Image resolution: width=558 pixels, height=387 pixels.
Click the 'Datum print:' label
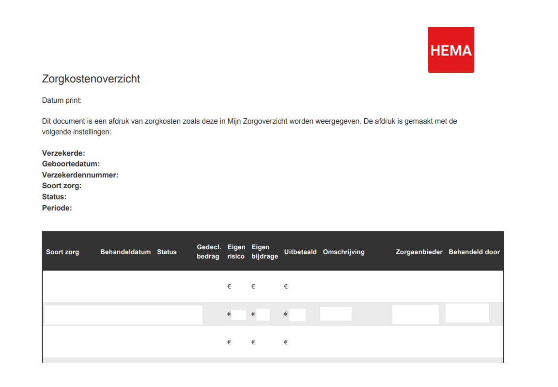tap(62, 100)
